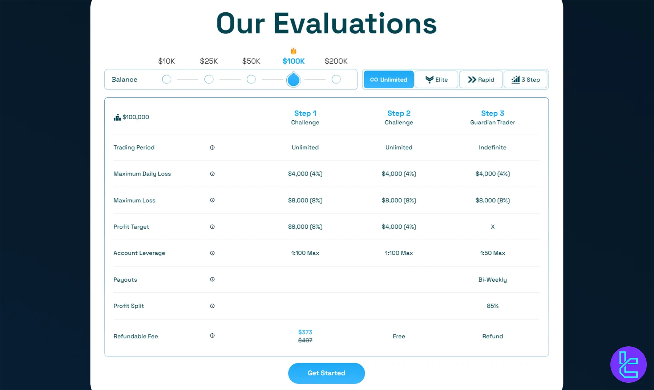Click the Free fee value under Step 2
This screenshot has width=654, height=390.
click(x=399, y=337)
